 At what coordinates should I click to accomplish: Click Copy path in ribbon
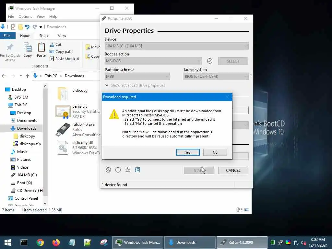[61, 52]
